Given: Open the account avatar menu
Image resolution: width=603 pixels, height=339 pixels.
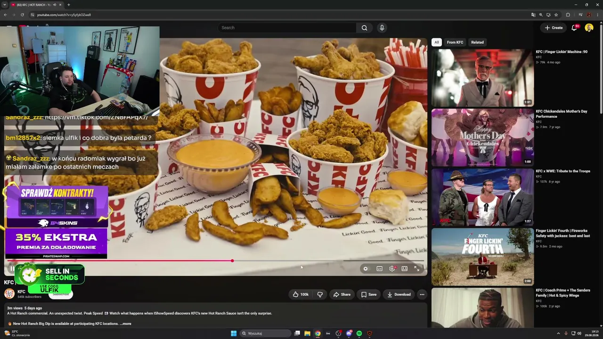Looking at the screenshot, I should [x=589, y=28].
